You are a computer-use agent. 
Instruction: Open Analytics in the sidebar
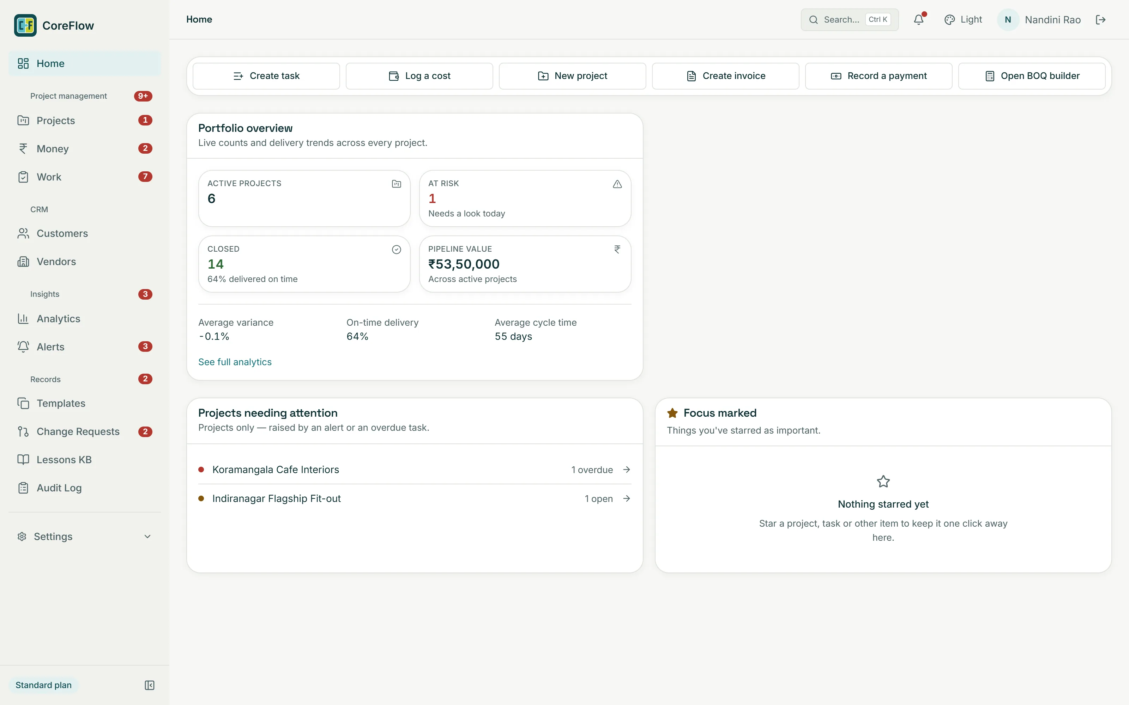pos(84,318)
